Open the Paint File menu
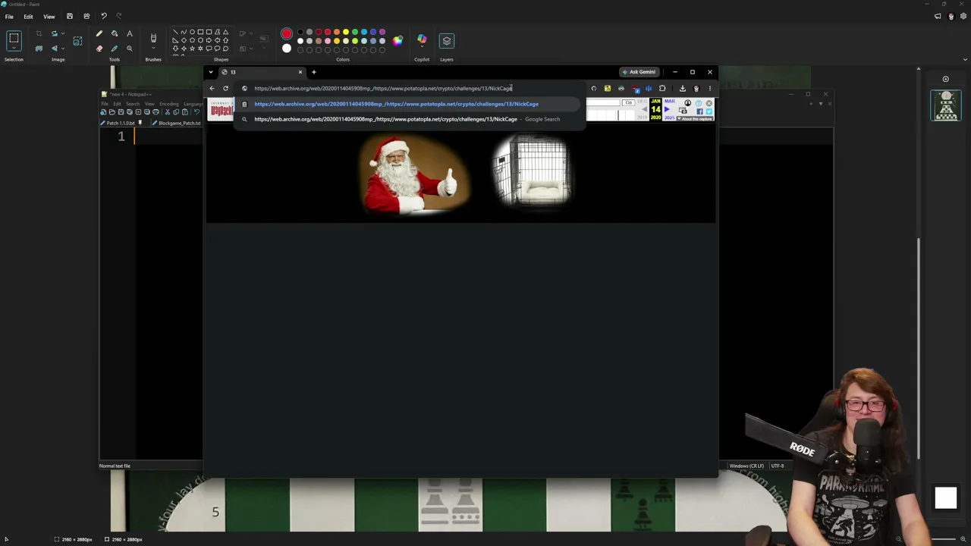This screenshot has width=971, height=546. coord(9,17)
